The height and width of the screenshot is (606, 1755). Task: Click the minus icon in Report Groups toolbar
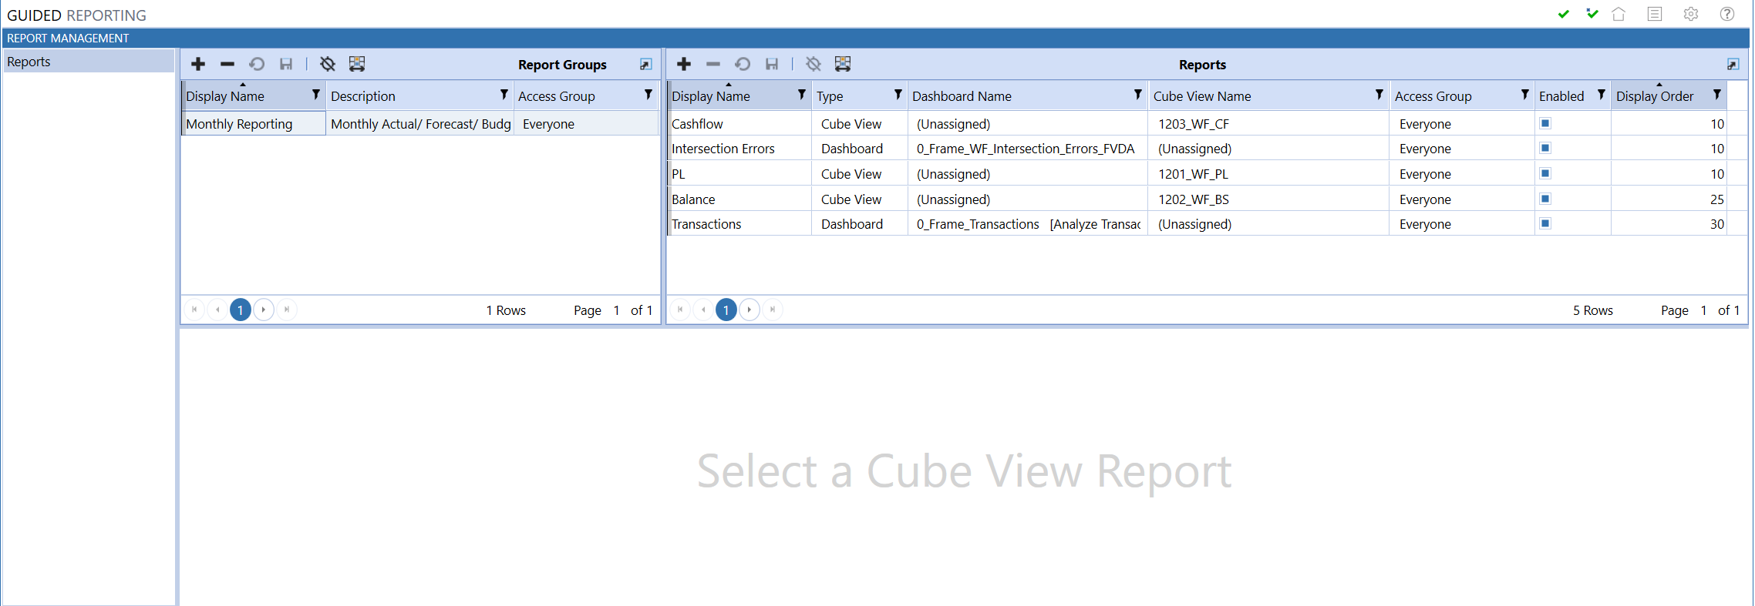point(227,64)
